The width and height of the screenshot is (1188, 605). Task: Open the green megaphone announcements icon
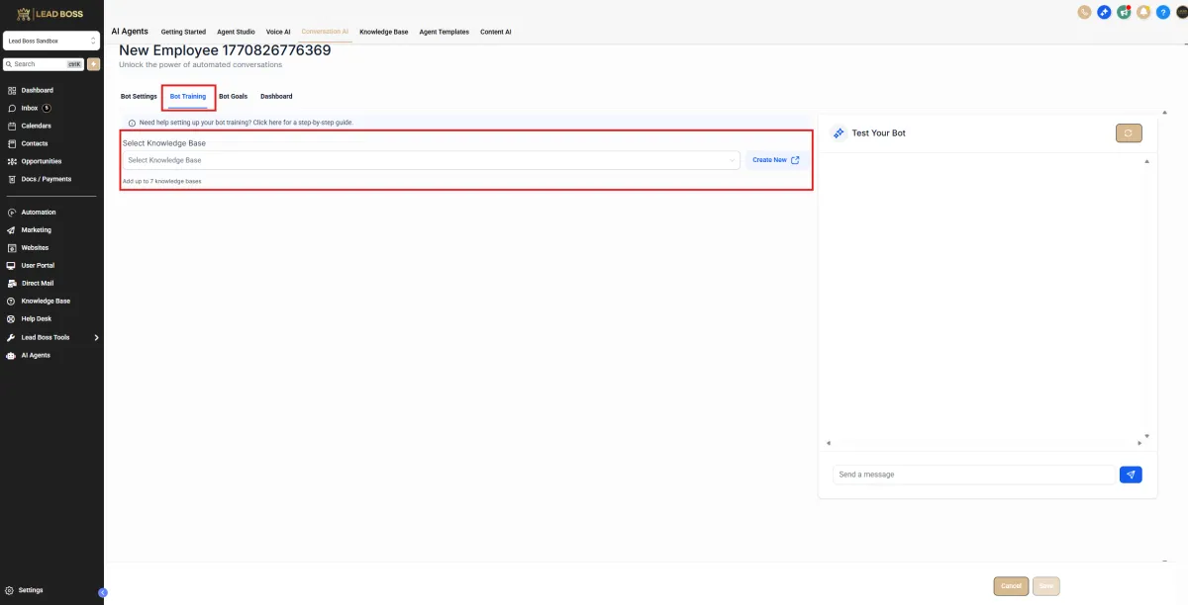1124,12
